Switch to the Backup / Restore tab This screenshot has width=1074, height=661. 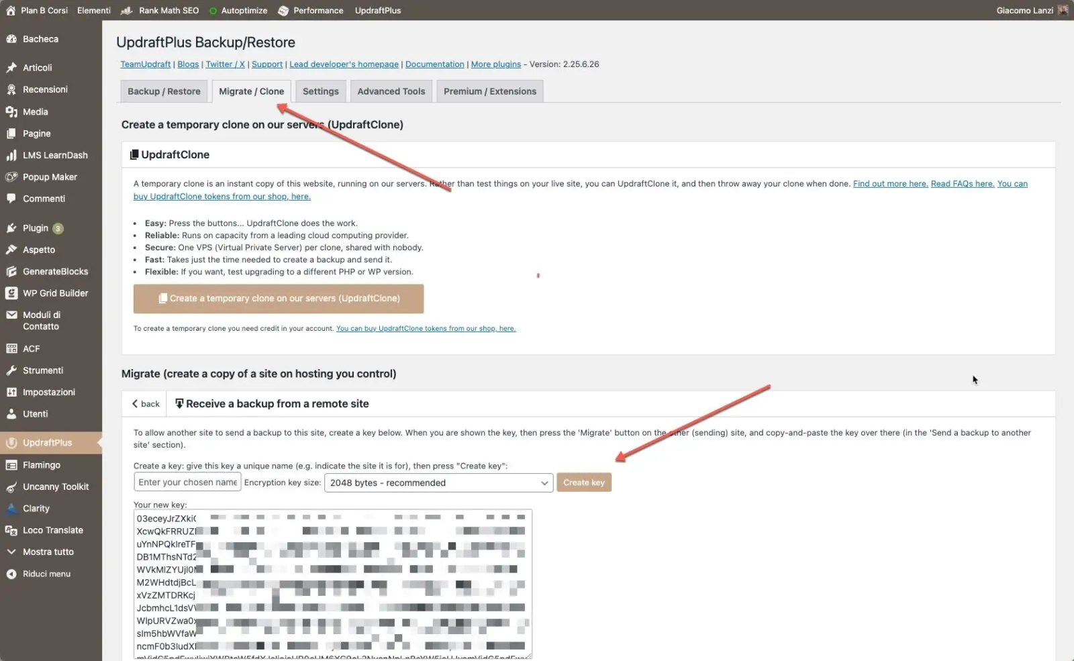click(x=164, y=91)
